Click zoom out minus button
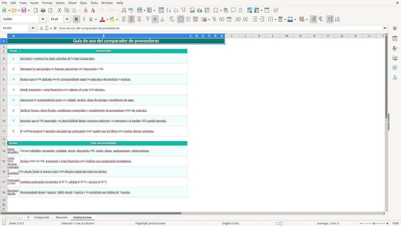 [x=361, y=223]
